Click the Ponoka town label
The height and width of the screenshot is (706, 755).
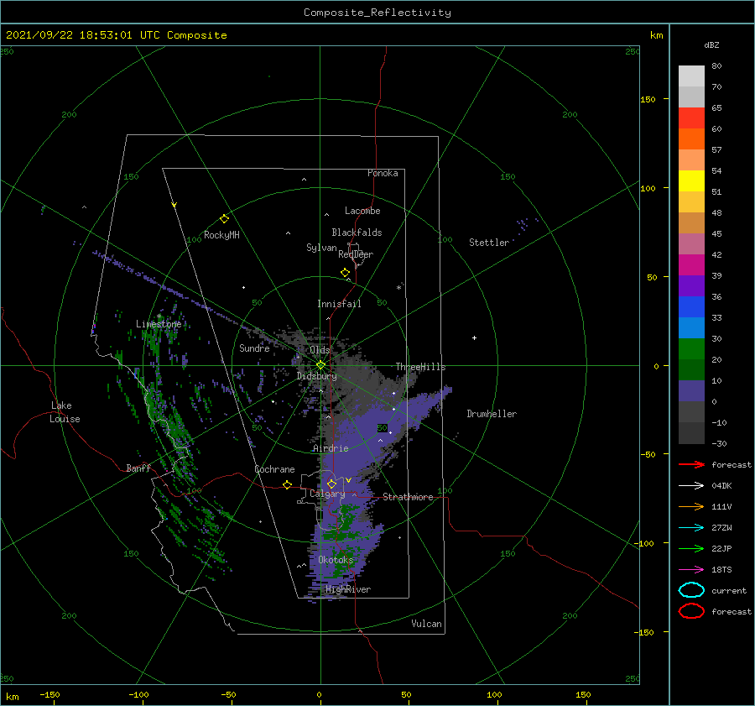click(383, 173)
